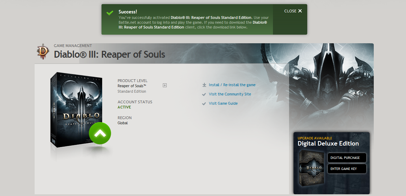Close the Success notification banner
Viewport: 406px width, 196px height.
pos(293,11)
